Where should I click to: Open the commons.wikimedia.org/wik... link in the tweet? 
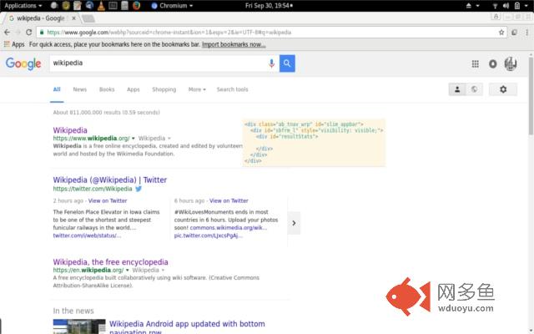tap(228, 228)
